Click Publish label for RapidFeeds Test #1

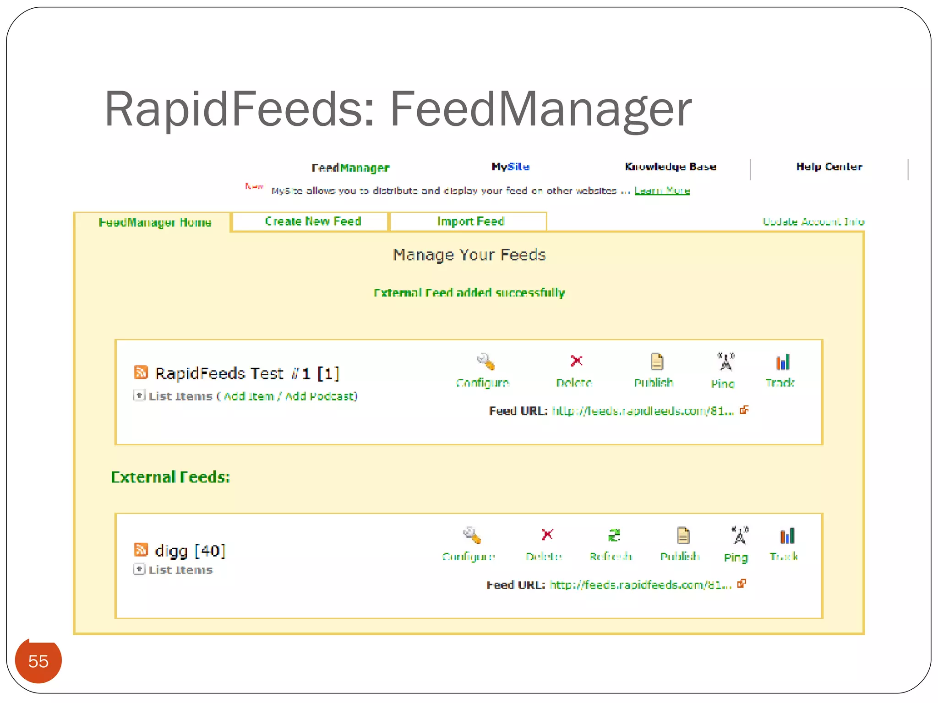click(654, 383)
